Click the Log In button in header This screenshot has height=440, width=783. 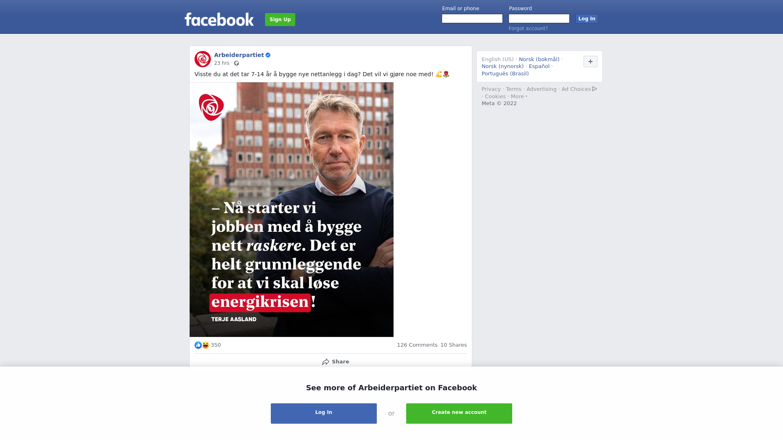[587, 19]
